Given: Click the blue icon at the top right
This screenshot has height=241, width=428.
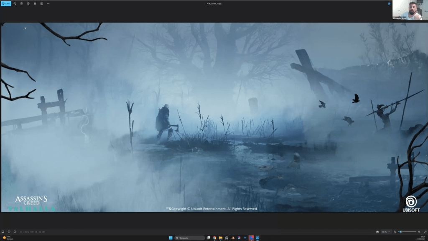Looking at the screenshot, I should click(389, 3).
